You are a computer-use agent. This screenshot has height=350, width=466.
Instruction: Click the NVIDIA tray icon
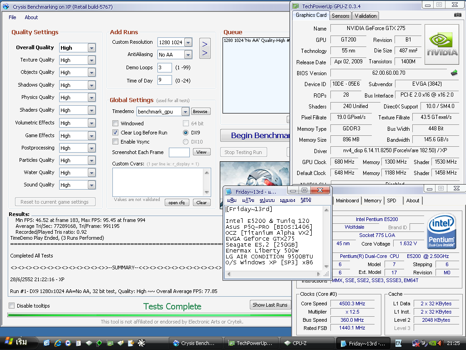pyautogui.click(x=432, y=343)
